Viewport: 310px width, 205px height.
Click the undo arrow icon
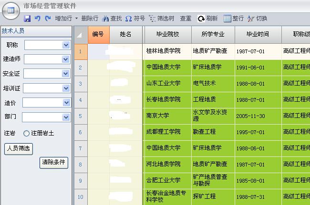pyautogui.click(x=38, y=19)
